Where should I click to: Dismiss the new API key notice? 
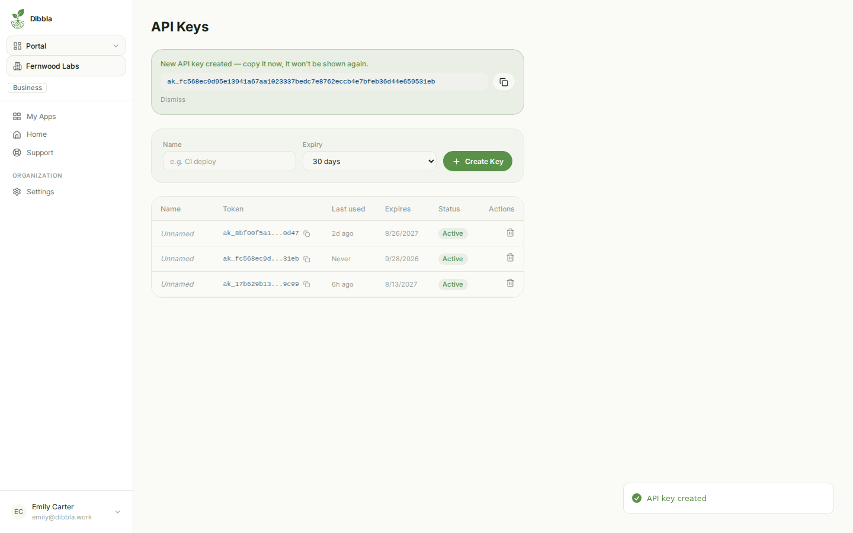173,99
